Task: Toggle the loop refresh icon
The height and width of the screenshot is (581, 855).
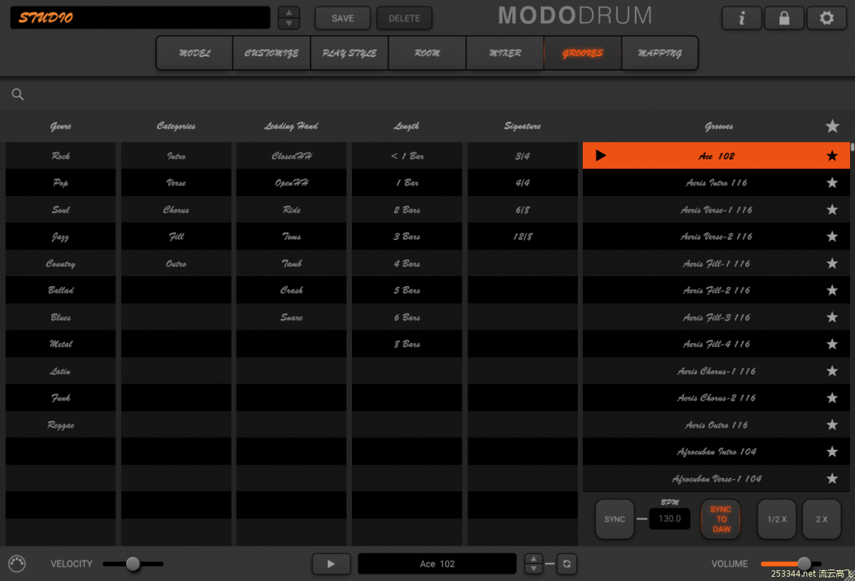Action: click(566, 564)
